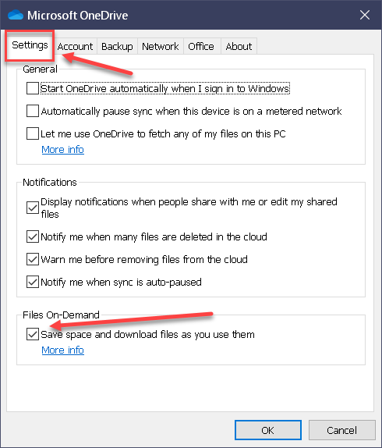
Task: Click the OneDrive cloud icon in title bar
Action: pos(16,15)
